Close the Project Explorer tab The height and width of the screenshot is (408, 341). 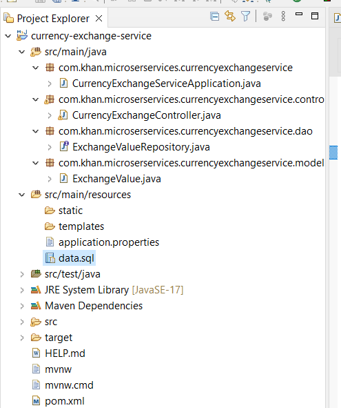[x=99, y=19]
